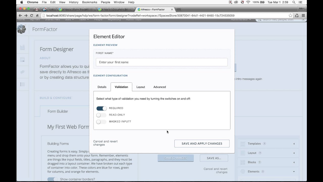Click the Templates help question icon

[264, 144]
